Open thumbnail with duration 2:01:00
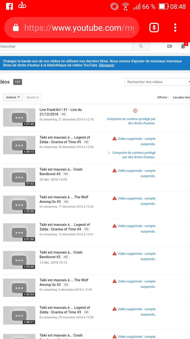This screenshot has width=190, height=339. [19, 232]
